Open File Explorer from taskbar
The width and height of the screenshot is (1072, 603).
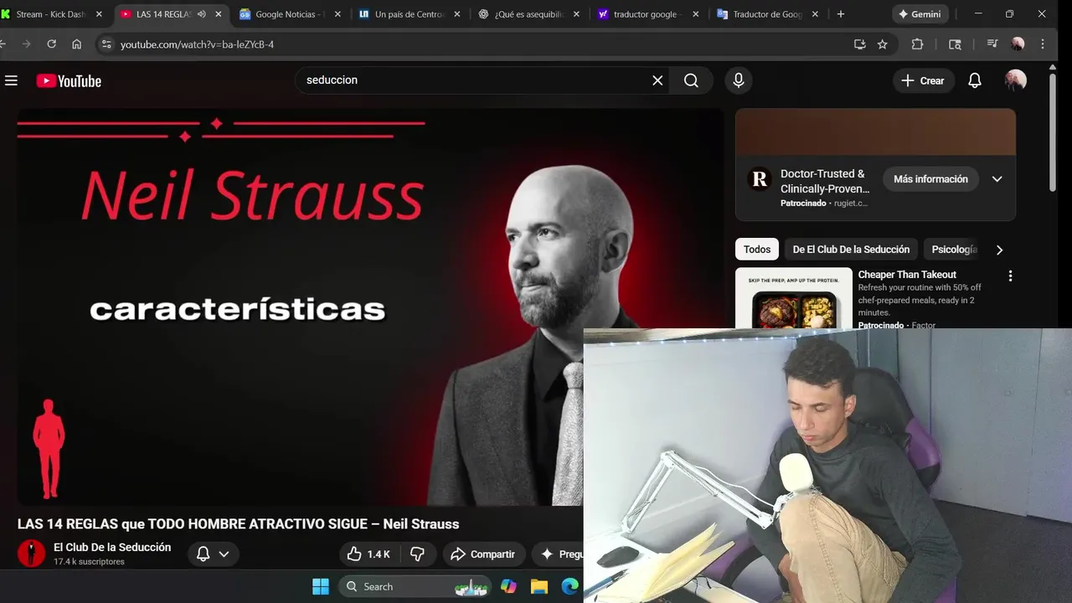tap(539, 586)
